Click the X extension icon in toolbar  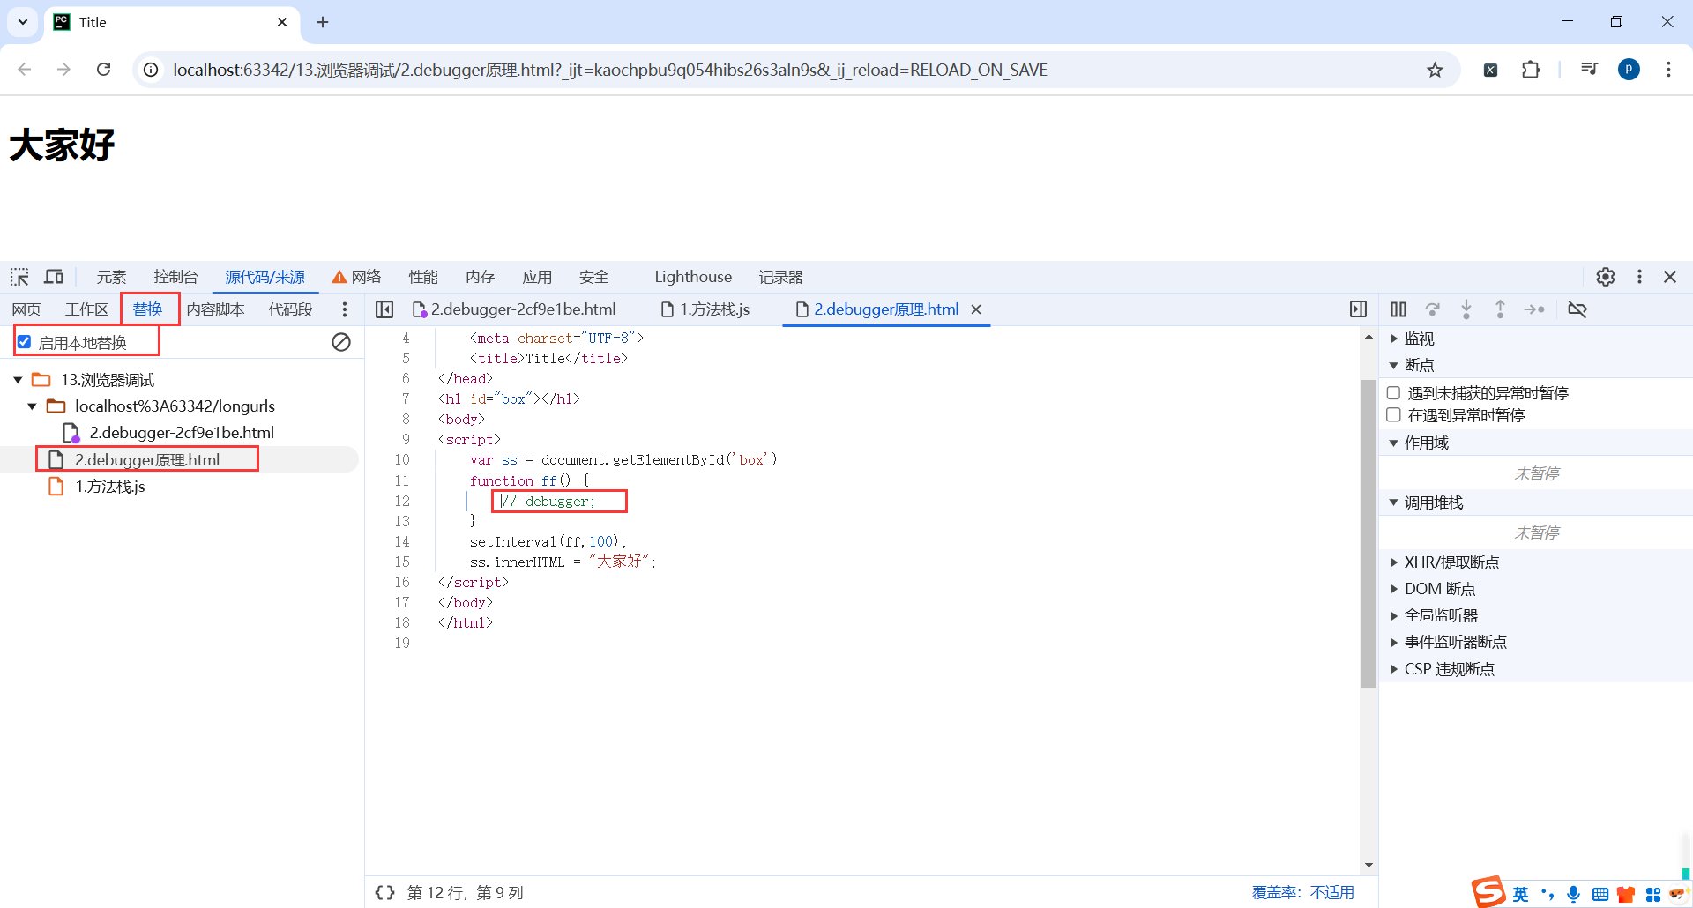[1490, 70]
